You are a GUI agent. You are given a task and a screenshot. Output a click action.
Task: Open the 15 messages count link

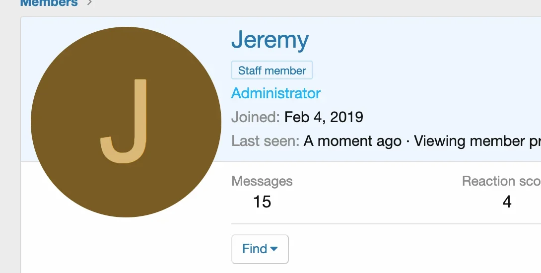click(x=262, y=202)
